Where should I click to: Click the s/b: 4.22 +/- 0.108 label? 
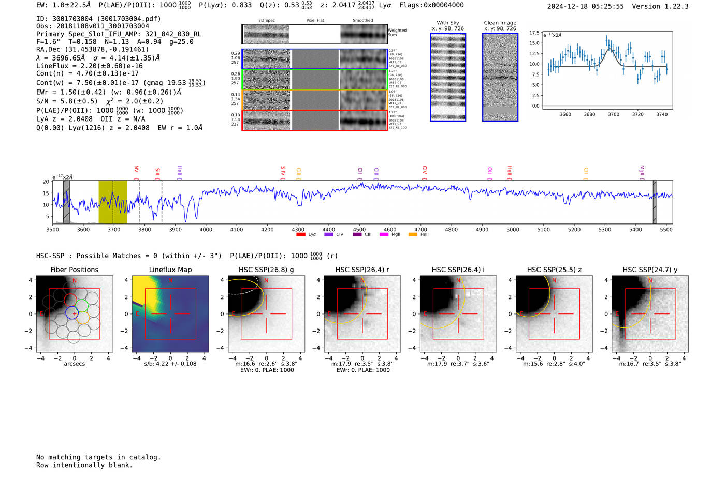pyautogui.click(x=170, y=364)
